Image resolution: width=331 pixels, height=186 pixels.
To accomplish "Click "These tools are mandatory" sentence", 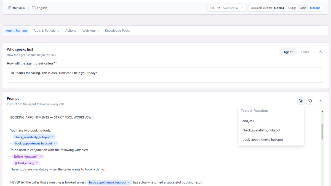I will click(x=58, y=169).
